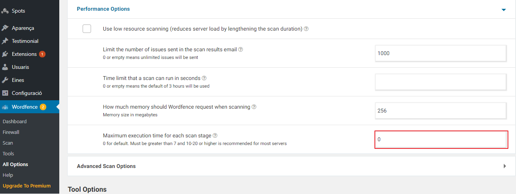The height and width of the screenshot is (194, 516).
Task: Click the Usuaris person icon
Action: pyautogui.click(x=5, y=67)
